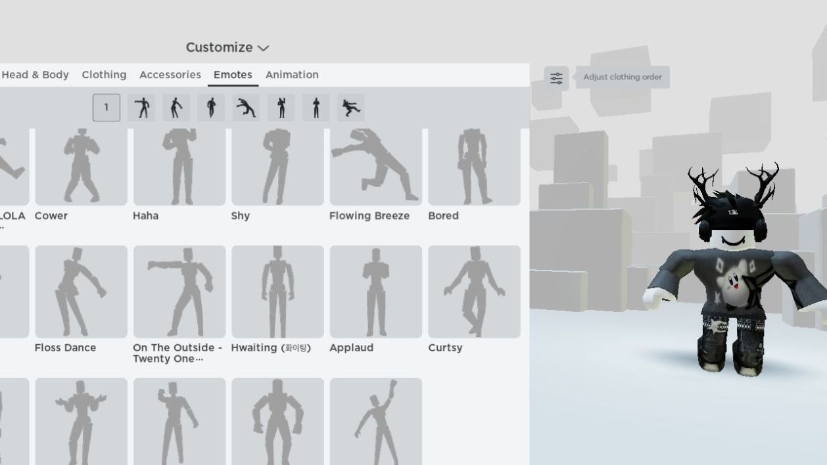Choose the Haha emote thumbnail
Viewport: 827px width, 465px height.
click(179, 167)
